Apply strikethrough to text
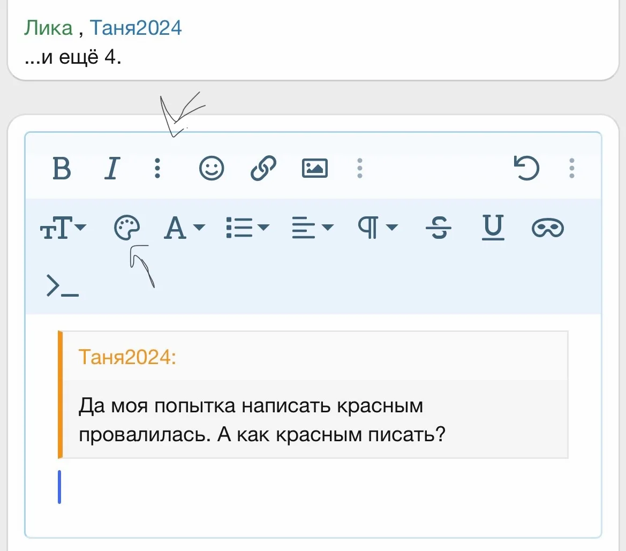 439,229
